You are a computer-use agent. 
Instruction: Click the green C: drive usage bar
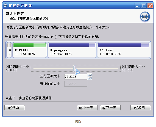tap(30, 45)
